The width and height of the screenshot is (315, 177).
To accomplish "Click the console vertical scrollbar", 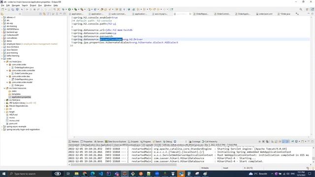I will tap(313, 155).
